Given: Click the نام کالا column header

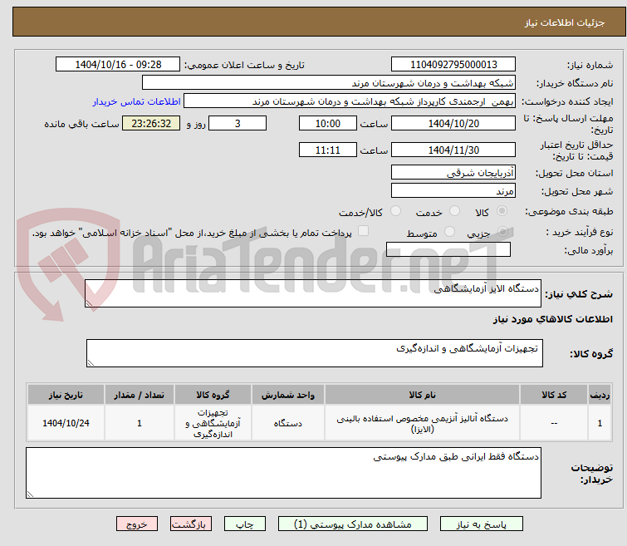Looking at the screenshot, I should coord(422,395).
